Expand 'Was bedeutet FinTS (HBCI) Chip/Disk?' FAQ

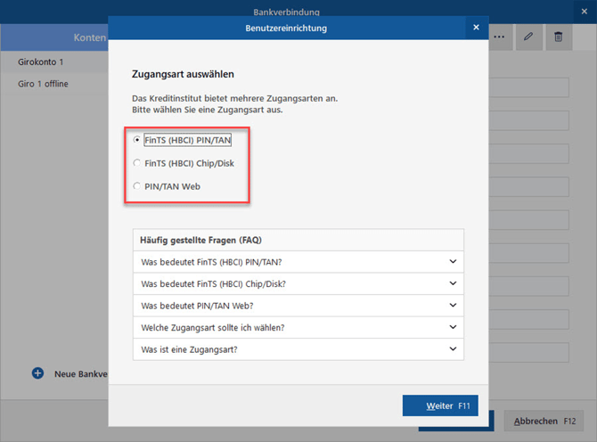[298, 284]
